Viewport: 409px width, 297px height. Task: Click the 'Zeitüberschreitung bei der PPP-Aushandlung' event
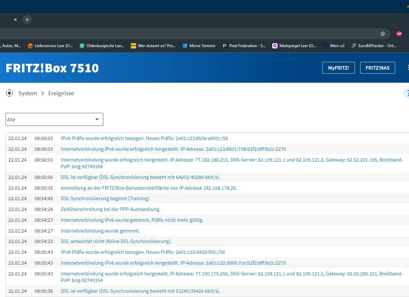point(111,209)
